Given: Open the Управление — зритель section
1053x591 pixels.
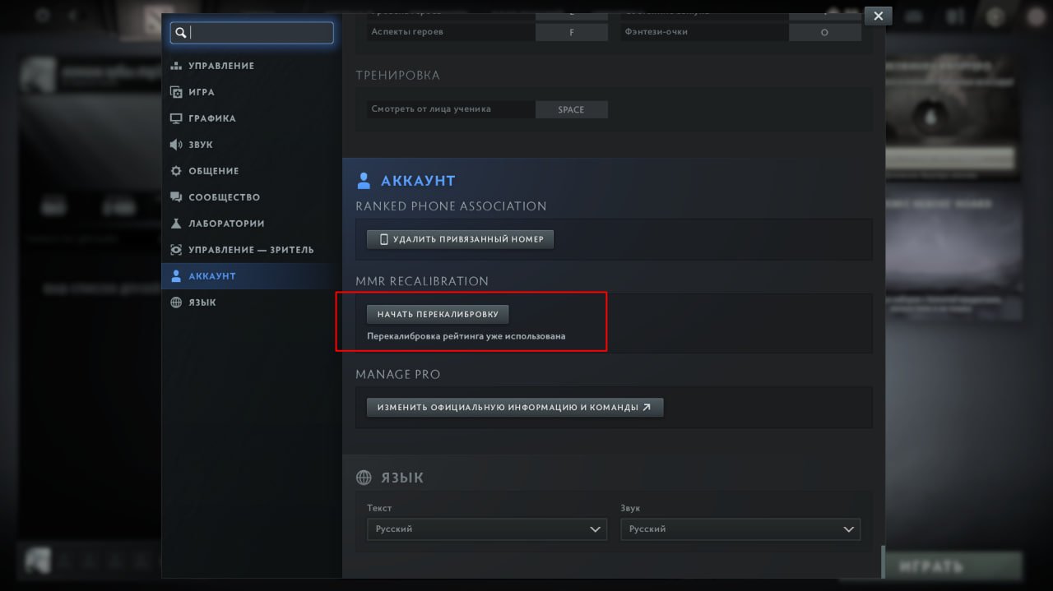Looking at the screenshot, I should [x=250, y=250].
